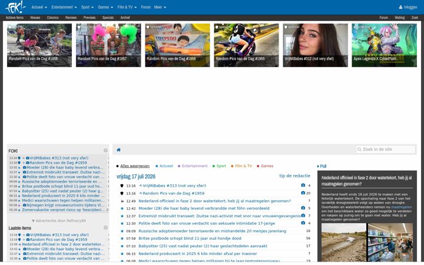Expand the Meer dropdown menu
The width and height of the screenshot is (424, 265).
pyautogui.click(x=160, y=7)
